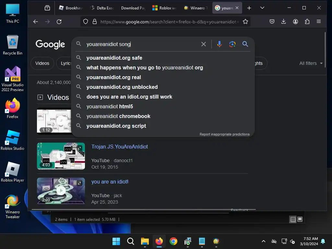The width and height of the screenshot is (332, 249).
Task: Open the muted volume tray icon
Action: click(292, 241)
